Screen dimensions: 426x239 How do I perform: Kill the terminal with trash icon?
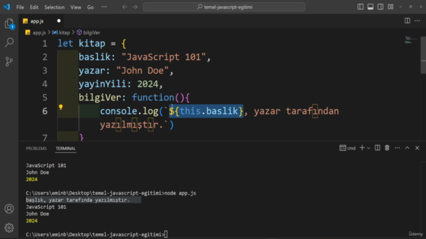[x=387, y=148]
